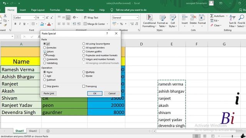Select the Values paste option
This screenshot has width=246, height=138.
coord(45,51)
